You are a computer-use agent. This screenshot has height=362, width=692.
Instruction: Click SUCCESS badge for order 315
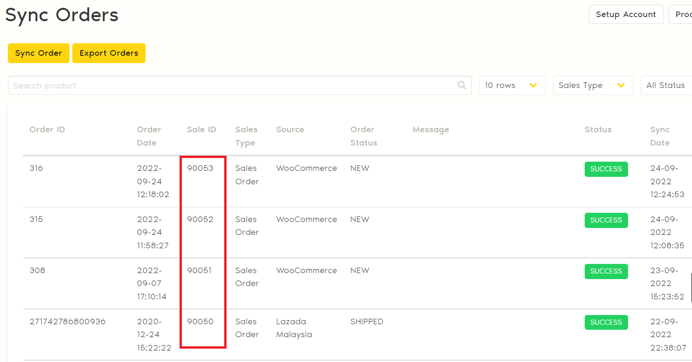tap(606, 220)
